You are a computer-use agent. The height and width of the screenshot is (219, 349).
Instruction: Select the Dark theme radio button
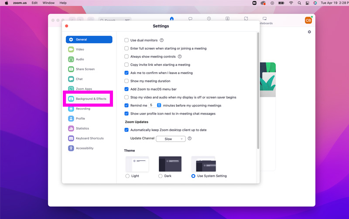(160, 176)
